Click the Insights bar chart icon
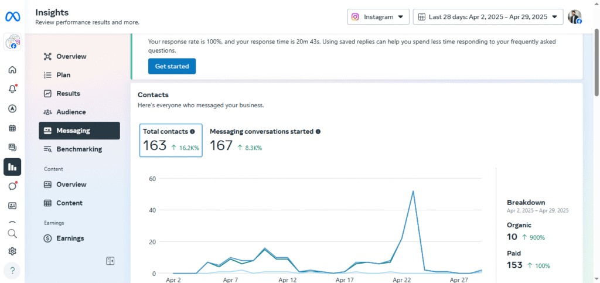The height and width of the screenshot is (283, 600). tap(12, 167)
